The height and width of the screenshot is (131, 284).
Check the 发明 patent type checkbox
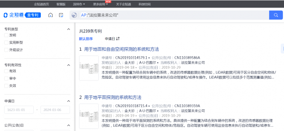coord(6,35)
